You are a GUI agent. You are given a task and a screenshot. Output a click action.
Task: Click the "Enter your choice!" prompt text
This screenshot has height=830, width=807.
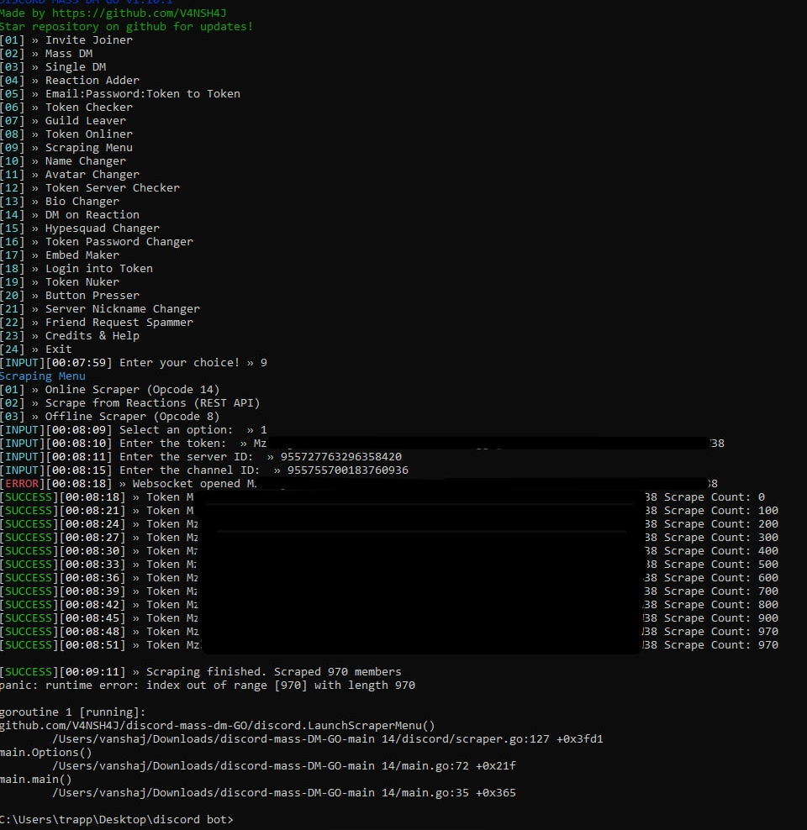[x=180, y=363]
